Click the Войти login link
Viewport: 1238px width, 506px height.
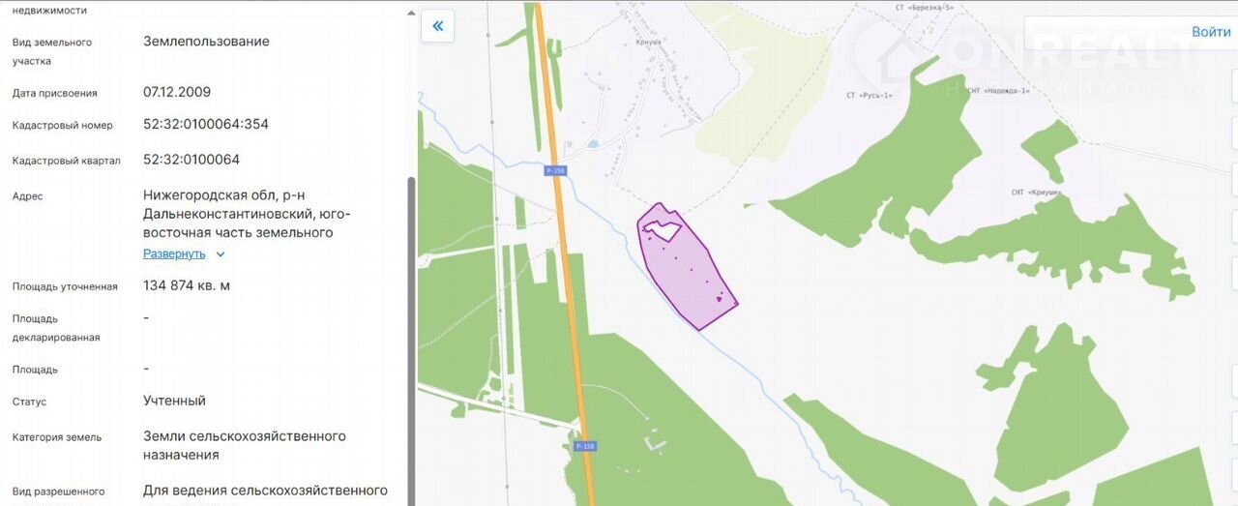pos(1211,32)
